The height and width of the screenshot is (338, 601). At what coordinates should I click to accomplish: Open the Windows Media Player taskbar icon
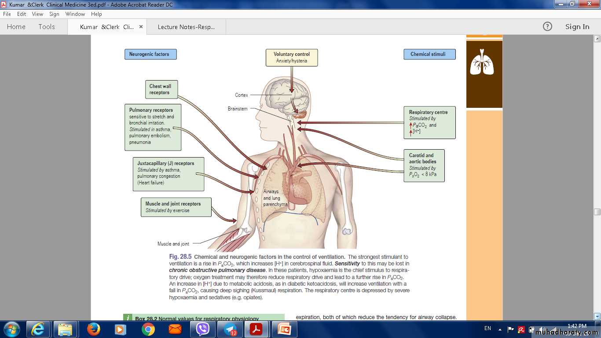click(x=120, y=329)
